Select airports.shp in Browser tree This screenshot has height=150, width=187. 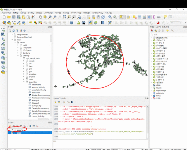[36, 85]
